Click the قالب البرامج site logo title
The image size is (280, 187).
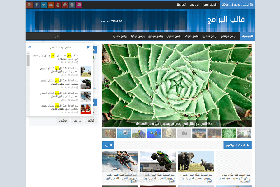point(226,20)
